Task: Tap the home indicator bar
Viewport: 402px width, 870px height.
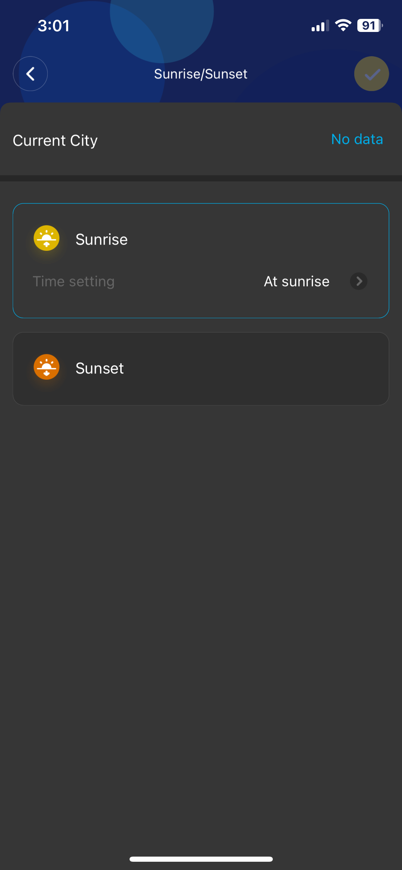Action: [x=201, y=859]
